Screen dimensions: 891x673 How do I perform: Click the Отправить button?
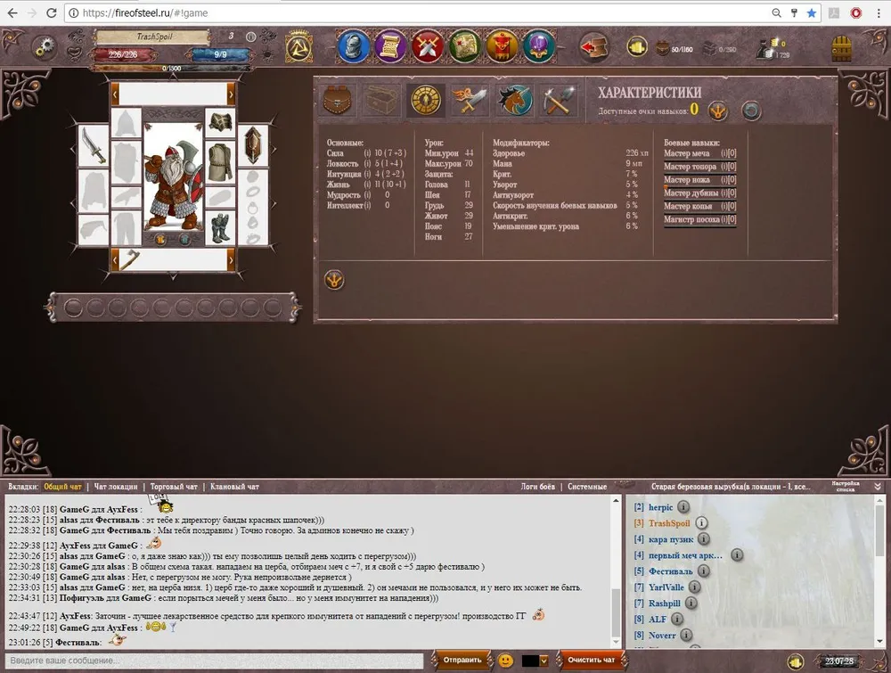click(462, 660)
